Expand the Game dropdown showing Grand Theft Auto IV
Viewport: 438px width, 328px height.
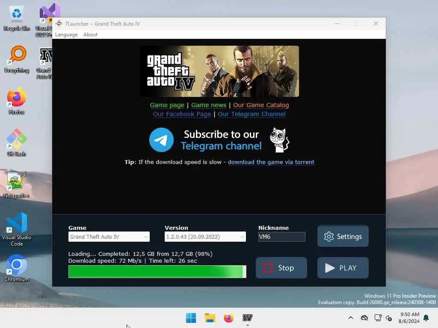pos(109,237)
